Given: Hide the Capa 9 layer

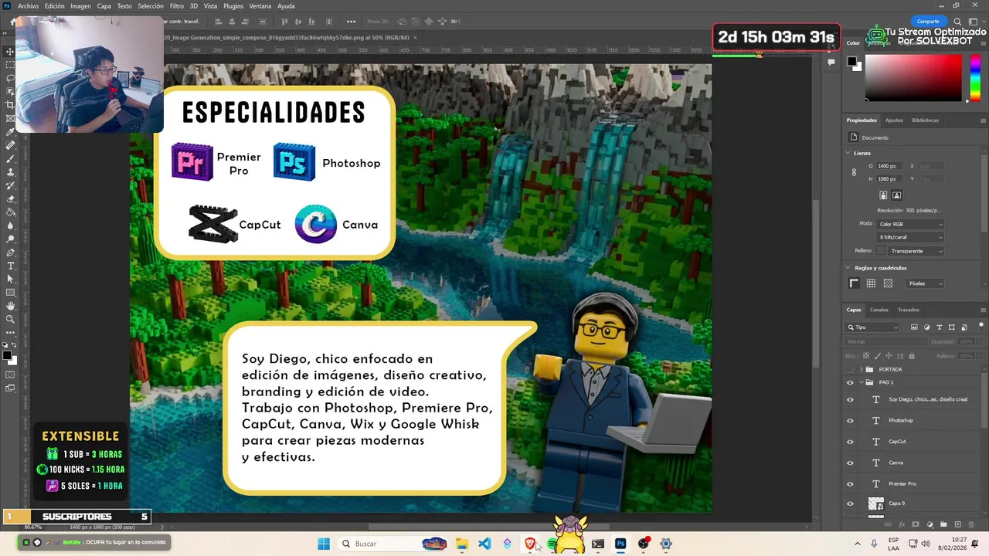Looking at the screenshot, I should tap(850, 503).
